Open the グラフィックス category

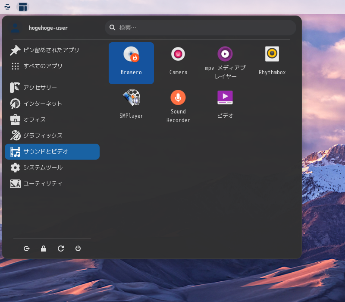pyautogui.click(x=52, y=135)
